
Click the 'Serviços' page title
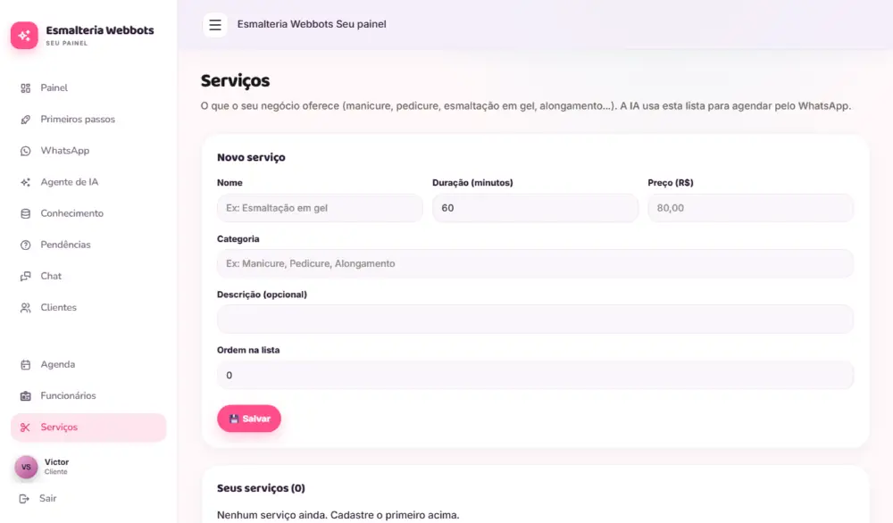coord(235,81)
